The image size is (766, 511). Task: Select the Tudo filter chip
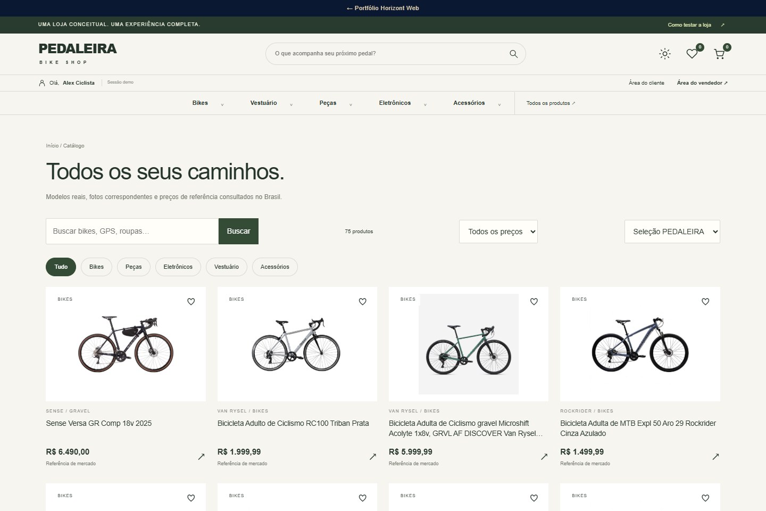61,267
